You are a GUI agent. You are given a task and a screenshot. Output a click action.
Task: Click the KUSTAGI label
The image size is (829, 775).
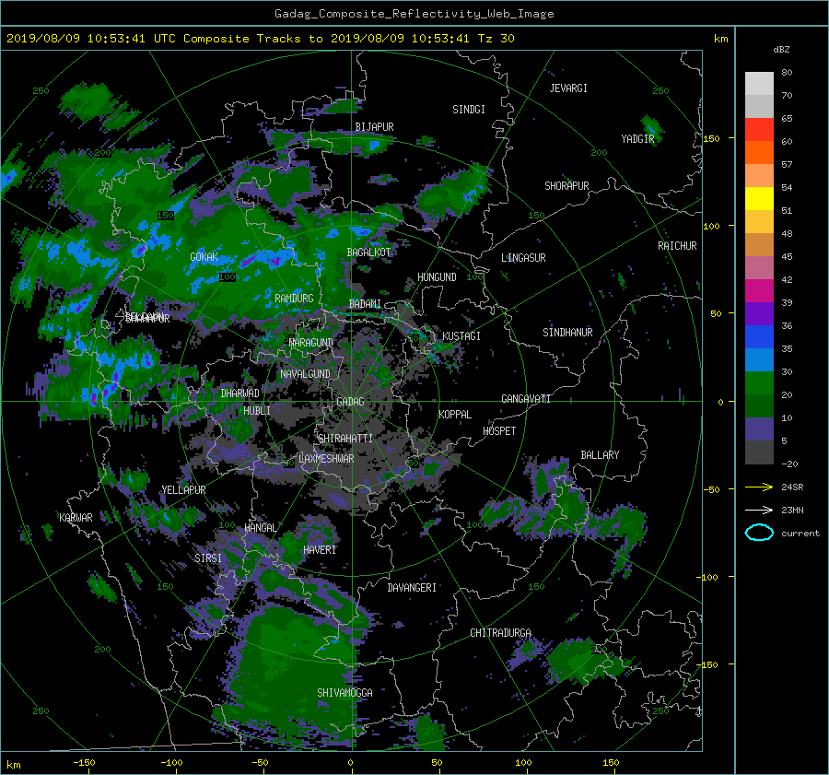pos(461,336)
